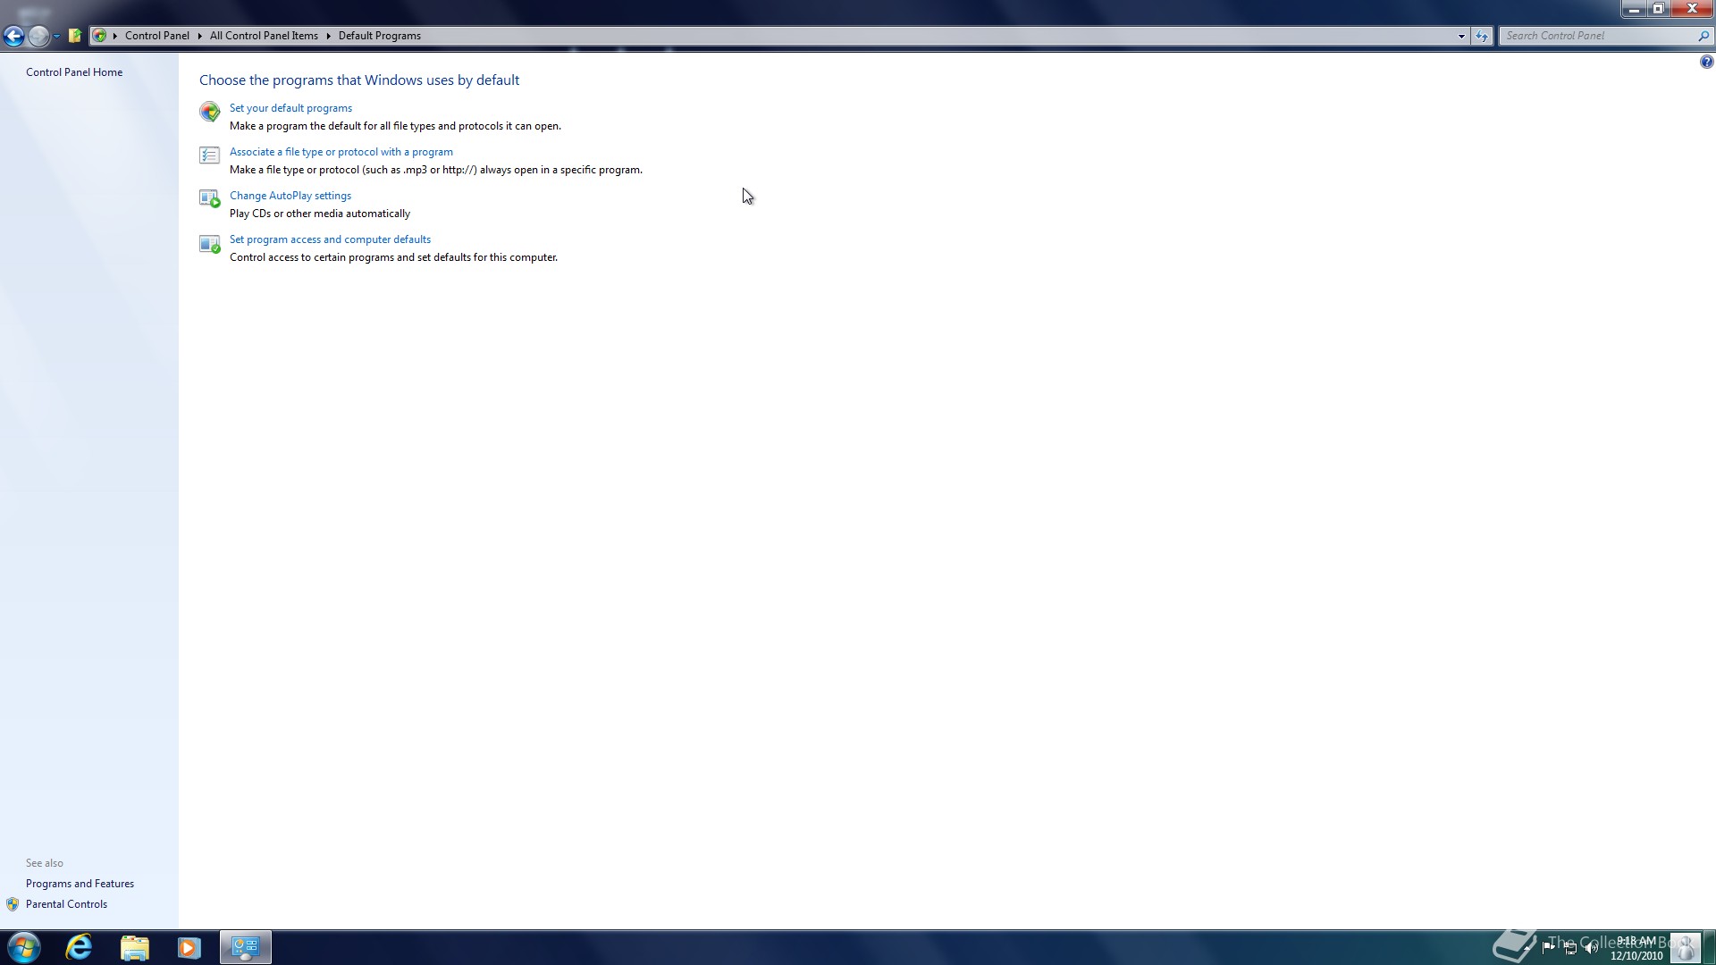The width and height of the screenshot is (1716, 965).
Task: Open the Associate a file type link
Action: coord(341,152)
